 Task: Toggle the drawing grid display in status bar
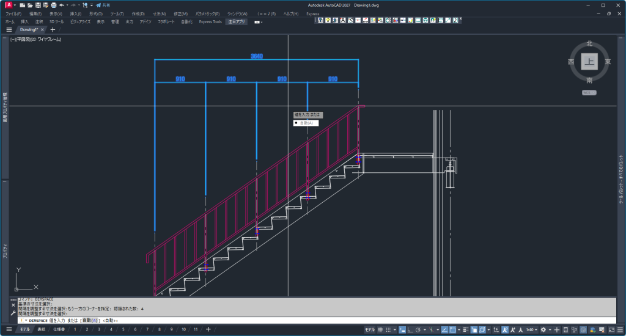380,330
